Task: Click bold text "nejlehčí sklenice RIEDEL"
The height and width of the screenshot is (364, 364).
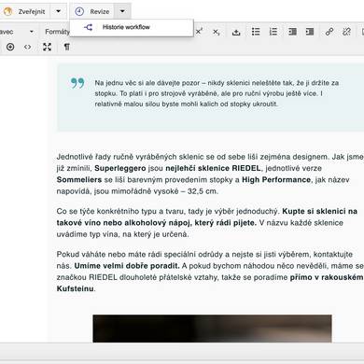Action: [213, 168]
